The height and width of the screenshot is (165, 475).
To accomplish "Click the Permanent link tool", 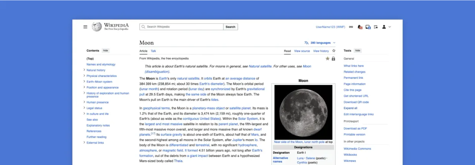I will (x=353, y=78).
